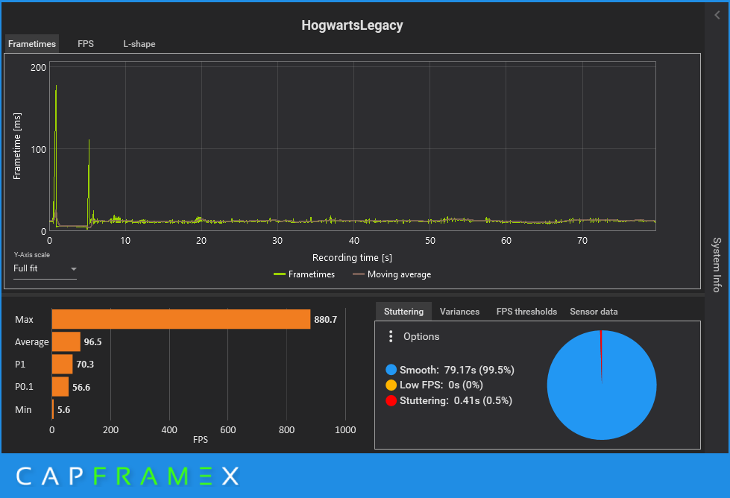Show the Sensor data tab
Screen dimensions: 730x498
click(594, 312)
